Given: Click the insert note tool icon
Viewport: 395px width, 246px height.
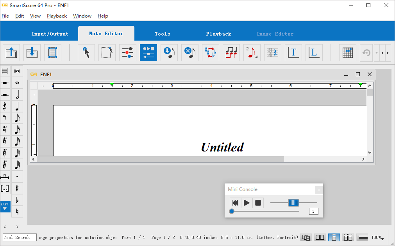Looking at the screenshot, I should click(169, 53).
